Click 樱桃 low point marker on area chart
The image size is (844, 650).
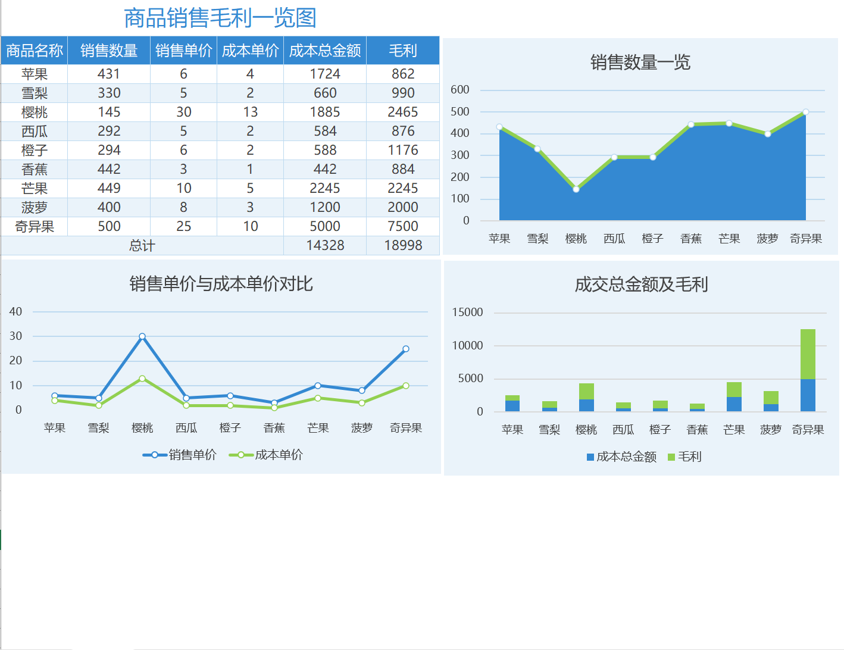coord(576,189)
